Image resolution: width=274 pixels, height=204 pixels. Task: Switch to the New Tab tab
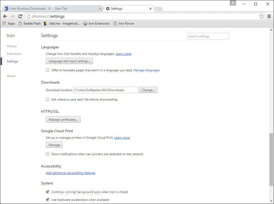(x=77, y=9)
